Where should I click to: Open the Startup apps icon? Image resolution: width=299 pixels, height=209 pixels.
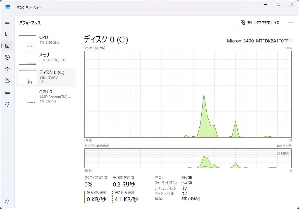point(7,69)
